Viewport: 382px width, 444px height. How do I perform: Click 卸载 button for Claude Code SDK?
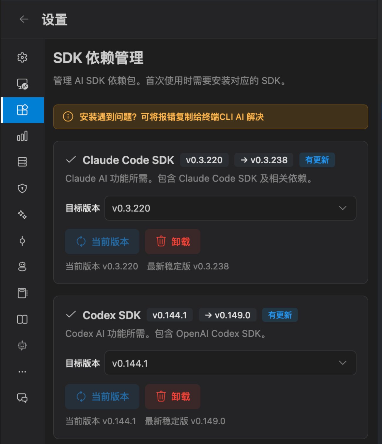pos(173,242)
